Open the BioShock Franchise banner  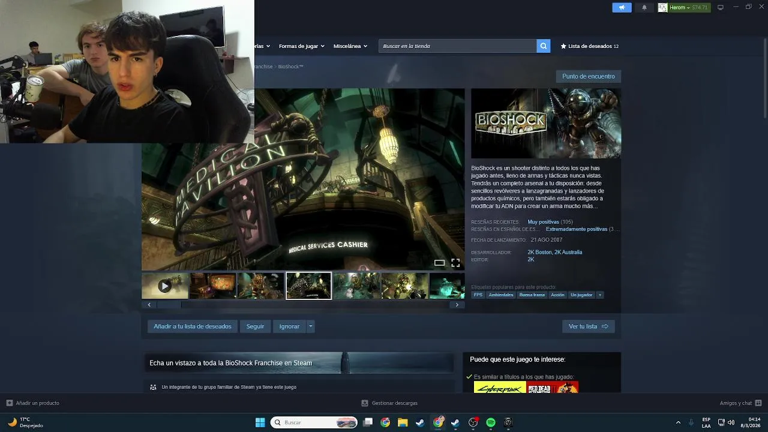click(x=298, y=362)
